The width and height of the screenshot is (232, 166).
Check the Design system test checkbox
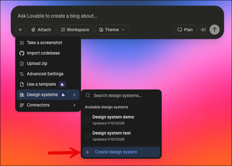[87, 136]
